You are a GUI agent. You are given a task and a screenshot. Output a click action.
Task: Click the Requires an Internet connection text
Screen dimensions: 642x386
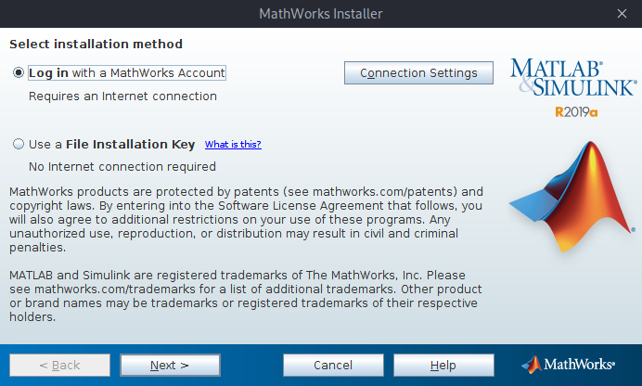pyautogui.click(x=122, y=96)
